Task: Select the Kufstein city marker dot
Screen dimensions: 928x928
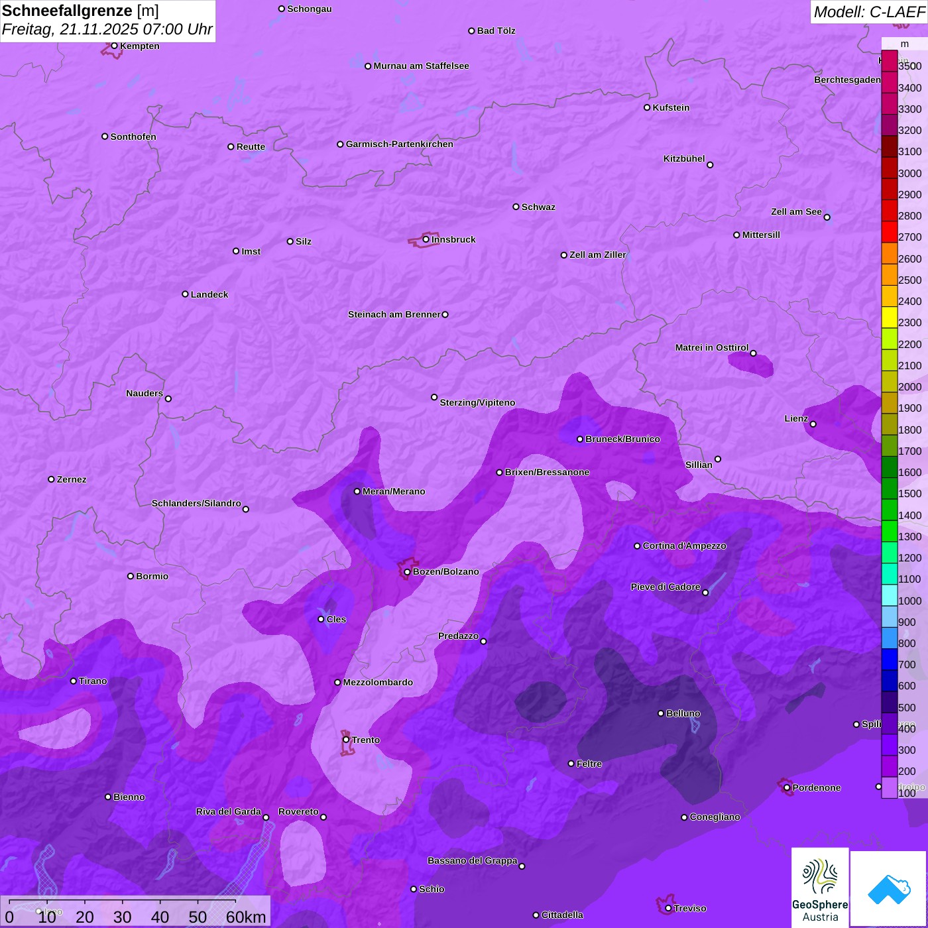Action: [x=647, y=107]
